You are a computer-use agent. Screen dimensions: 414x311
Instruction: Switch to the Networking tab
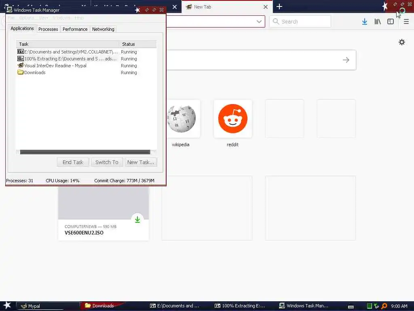pyautogui.click(x=103, y=29)
